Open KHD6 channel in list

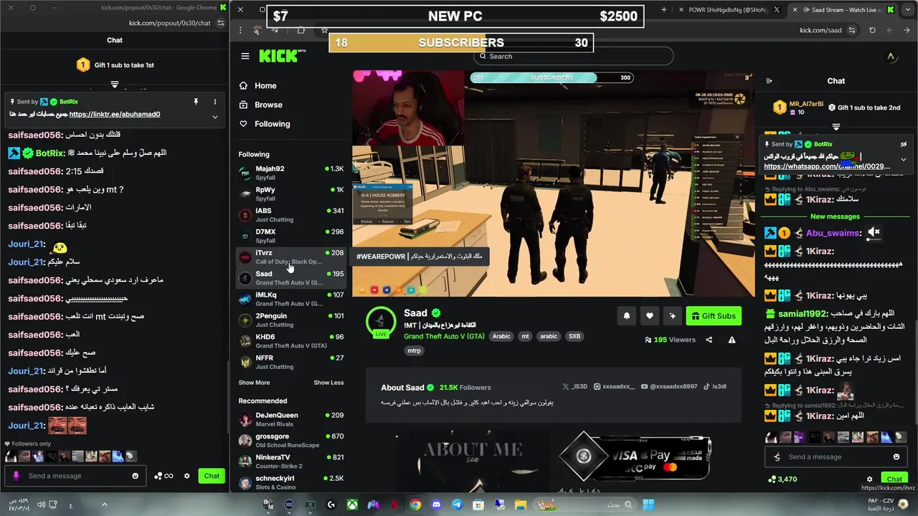[290, 340]
